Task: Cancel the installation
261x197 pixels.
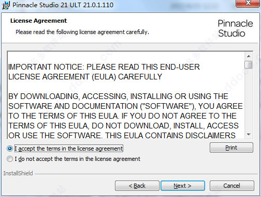Action: coord(231,186)
